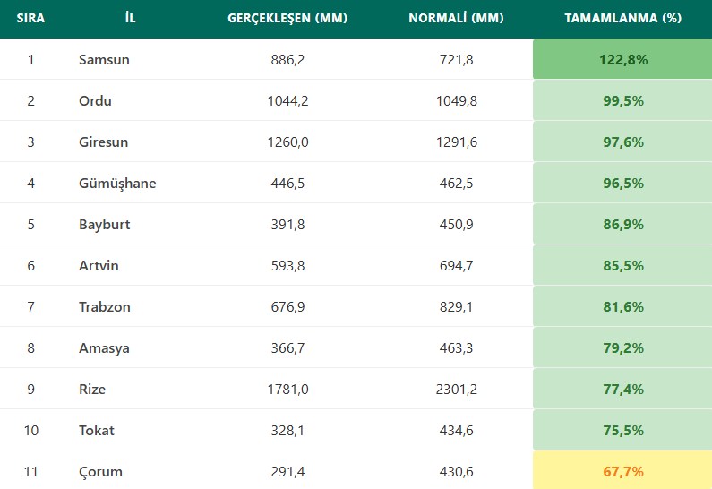The width and height of the screenshot is (712, 489).
Task: Click the yellow 67,7% completion cell
Action: [x=622, y=470]
